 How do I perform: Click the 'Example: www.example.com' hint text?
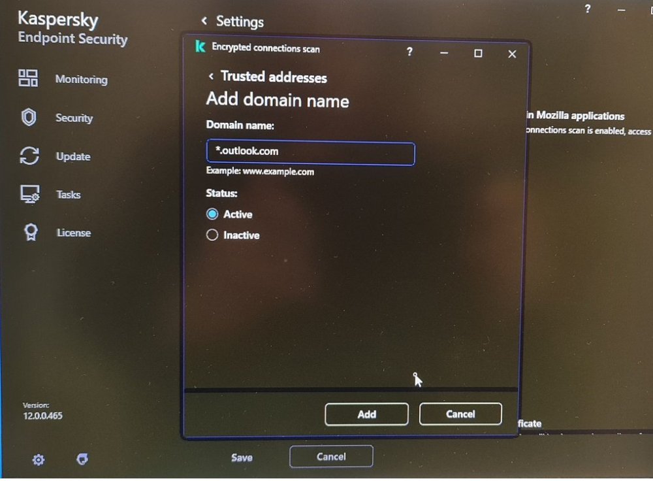pos(260,171)
